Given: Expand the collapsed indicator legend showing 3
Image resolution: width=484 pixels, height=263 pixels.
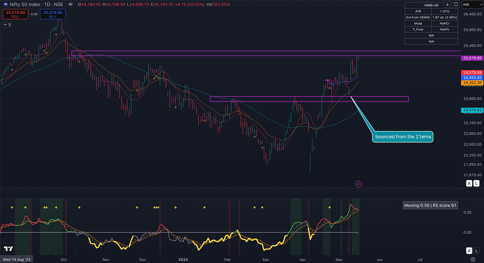Looking at the screenshot, I should (7, 25).
